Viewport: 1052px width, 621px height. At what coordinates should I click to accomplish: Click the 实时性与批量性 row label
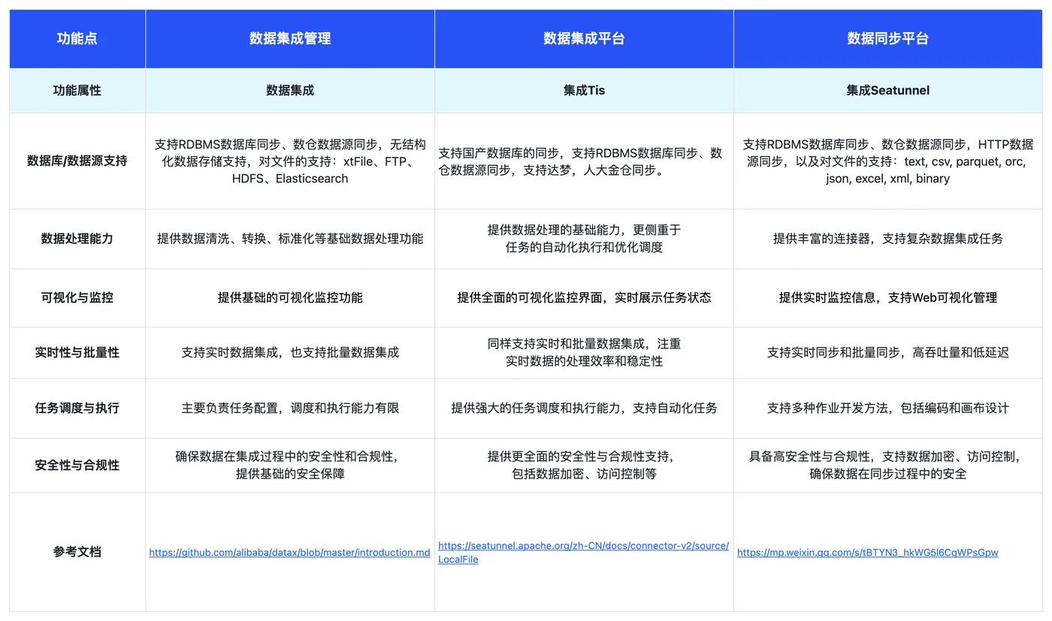click(77, 352)
